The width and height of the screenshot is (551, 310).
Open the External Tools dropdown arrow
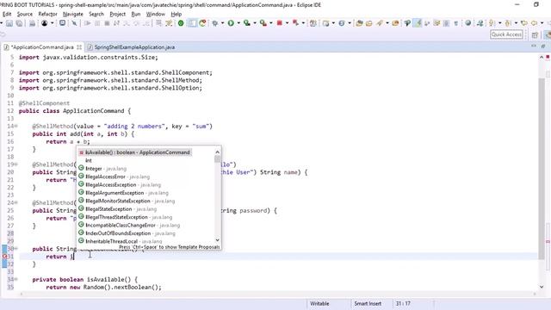[x=271, y=23]
